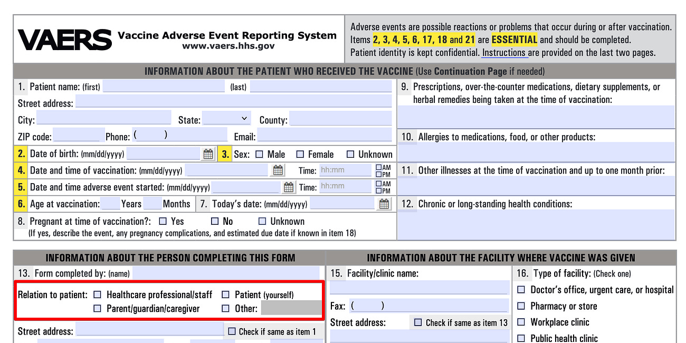Open the Instructions link
This screenshot has width=686, height=343.
pos(504,53)
